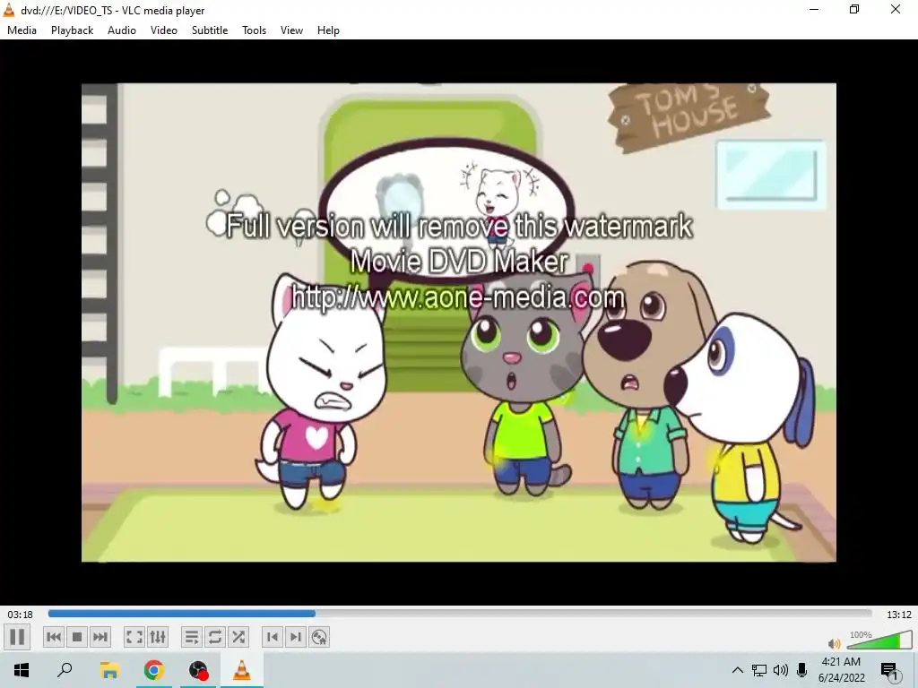This screenshot has width=918, height=688.
Task: Open the Audio menu
Action: point(122,30)
